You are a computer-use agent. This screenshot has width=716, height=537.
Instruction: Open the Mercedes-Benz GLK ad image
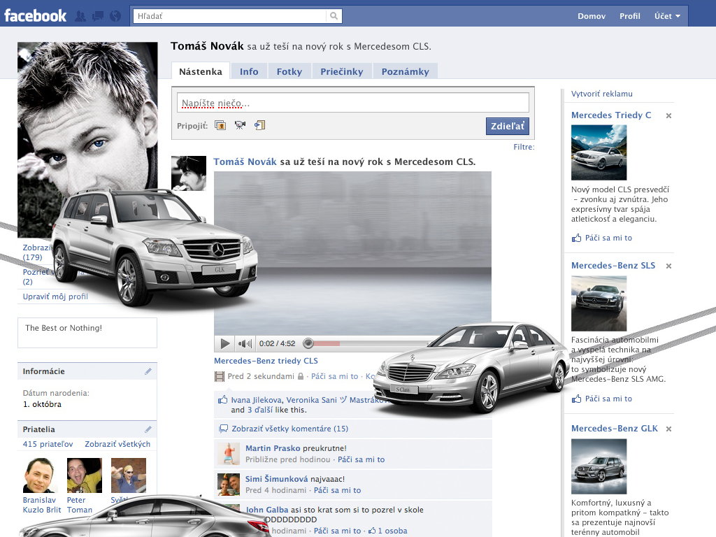[x=599, y=466]
